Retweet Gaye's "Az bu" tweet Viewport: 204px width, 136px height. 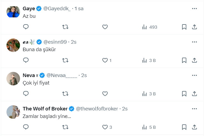coord(65,27)
